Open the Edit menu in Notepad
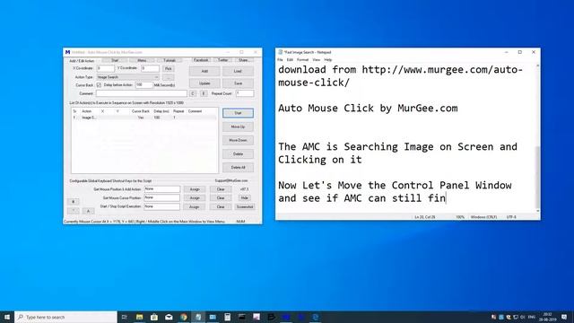574x323 pixels. [290, 60]
